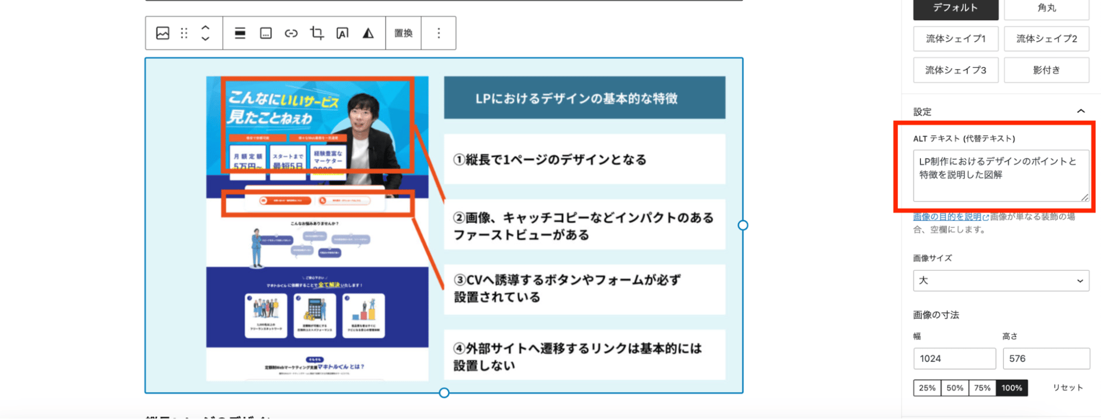Click the ALT テキスト input field
The width and height of the screenshot is (1101, 419).
click(1001, 176)
